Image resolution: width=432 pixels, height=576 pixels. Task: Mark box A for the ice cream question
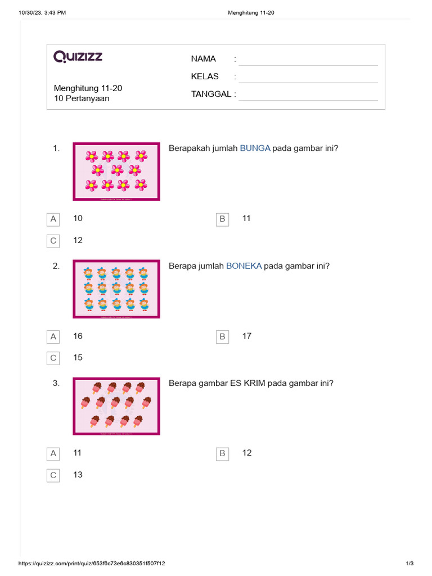coord(53,454)
